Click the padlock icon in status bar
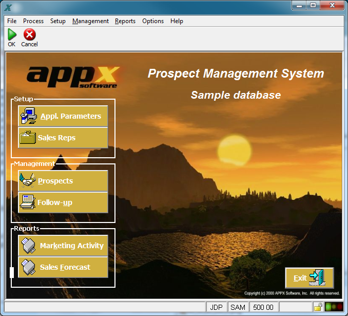 [318, 307]
